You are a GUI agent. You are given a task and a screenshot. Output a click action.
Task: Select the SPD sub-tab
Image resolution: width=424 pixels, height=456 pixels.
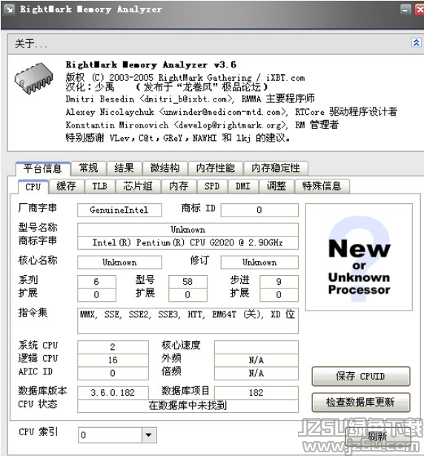tap(212, 186)
